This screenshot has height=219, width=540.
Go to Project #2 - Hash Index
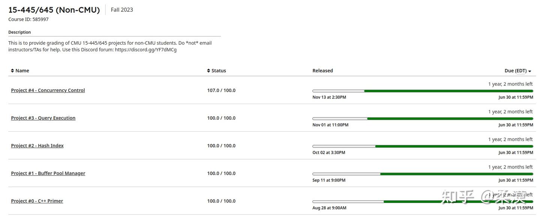click(x=37, y=146)
